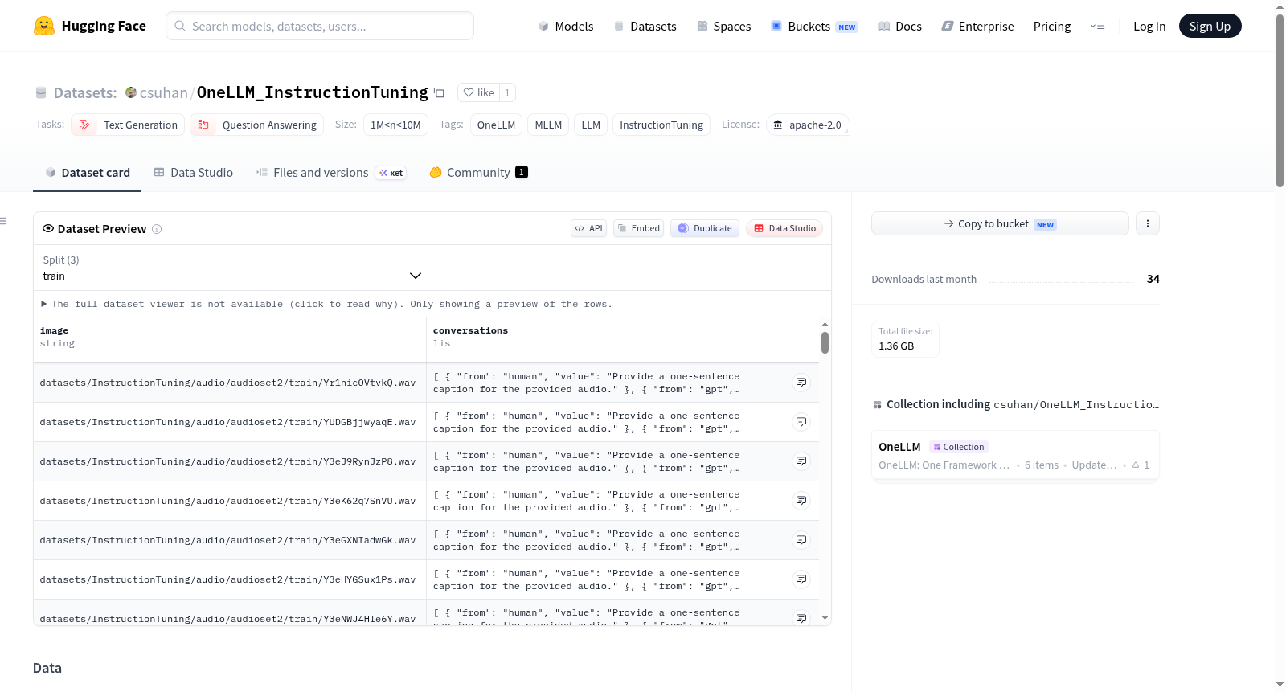Toggle the left sidebar menu icon
Image resolution: width=1286 pixels, height=692 pixels.
[3, 221]
